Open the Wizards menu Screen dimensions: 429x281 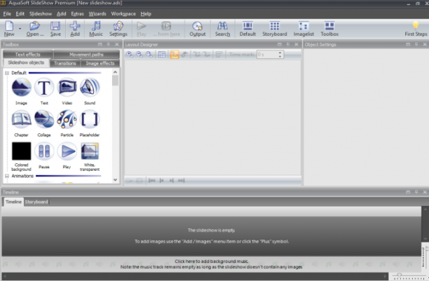click(x=97, y=14)
